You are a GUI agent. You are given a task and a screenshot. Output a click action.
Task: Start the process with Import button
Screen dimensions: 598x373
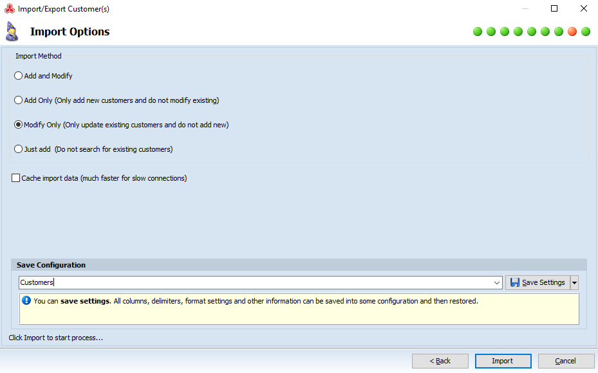pos(503,361)
